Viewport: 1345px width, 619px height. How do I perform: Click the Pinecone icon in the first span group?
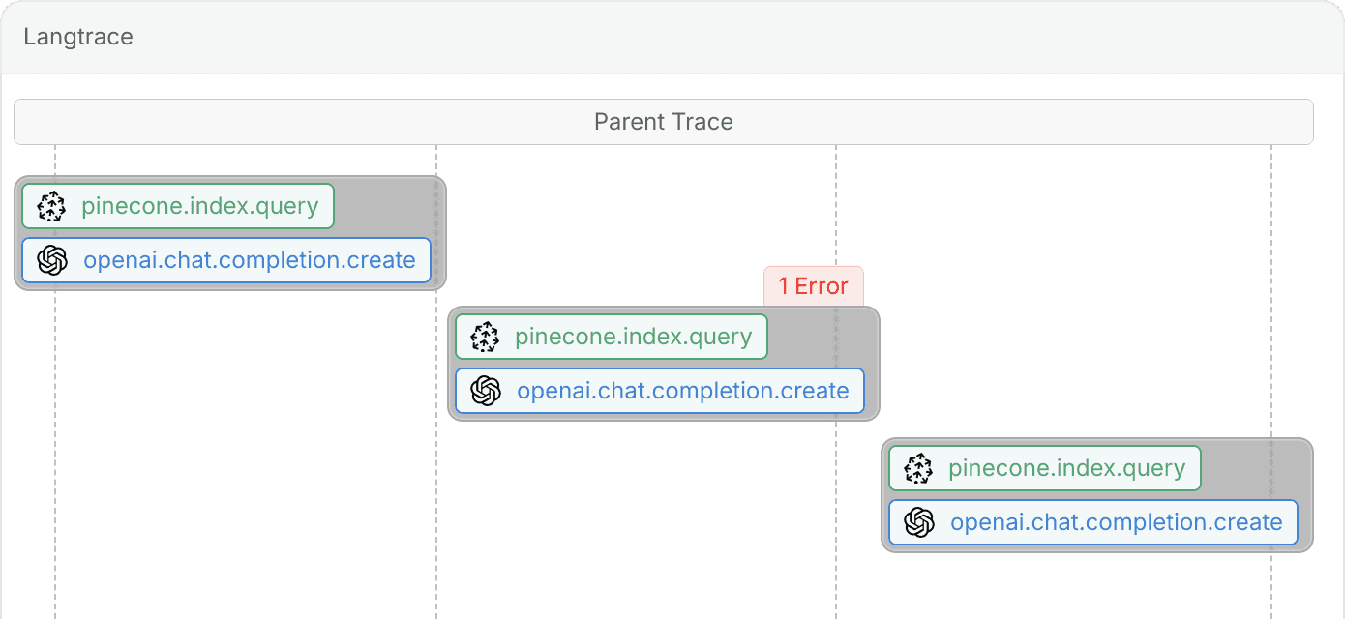pyautogui.click(x=51, y=206)
